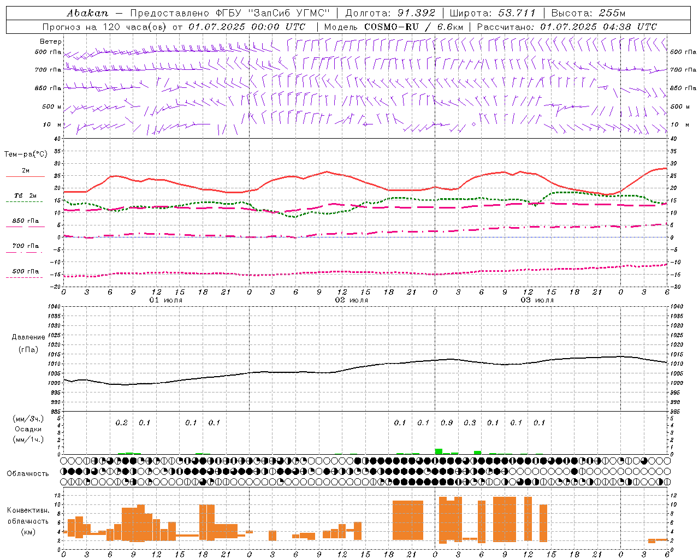Click the 03 июля date label
This screenshot has height=559, width=699.
[537, 300]
